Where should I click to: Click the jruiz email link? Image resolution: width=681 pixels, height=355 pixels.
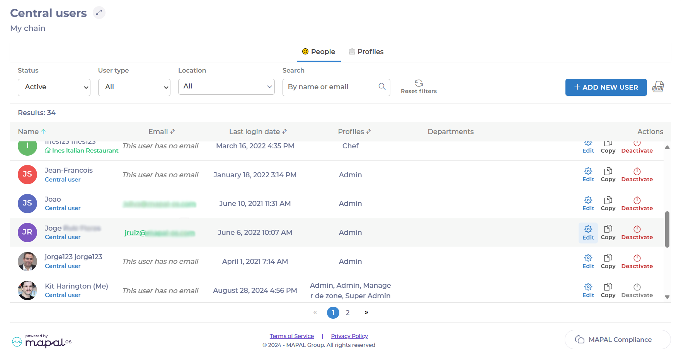pyautogui.click(x=159, y=233)
